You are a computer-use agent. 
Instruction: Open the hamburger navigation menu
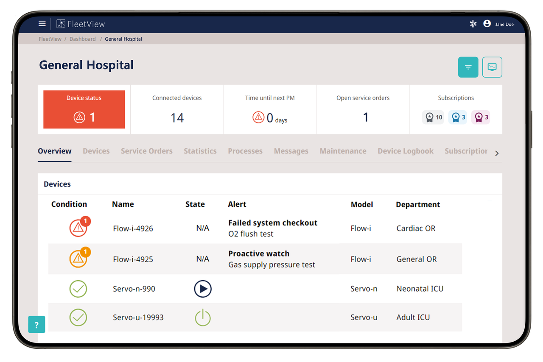pyautogui.click(x=42, y=24)
